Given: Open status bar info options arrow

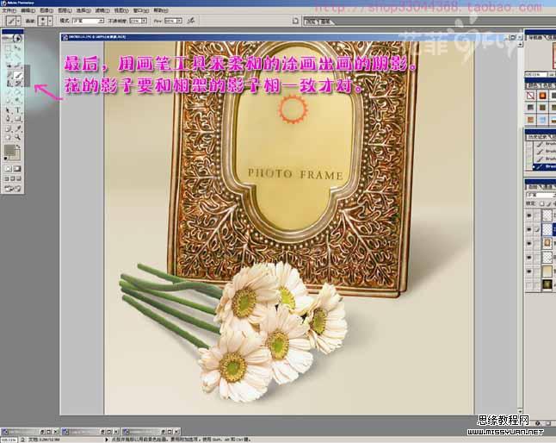Looking at the screenshot, I should tap(107, 440).
